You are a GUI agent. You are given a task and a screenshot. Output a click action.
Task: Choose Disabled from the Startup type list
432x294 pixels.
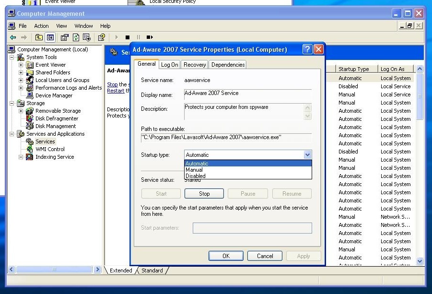(248, 176)
